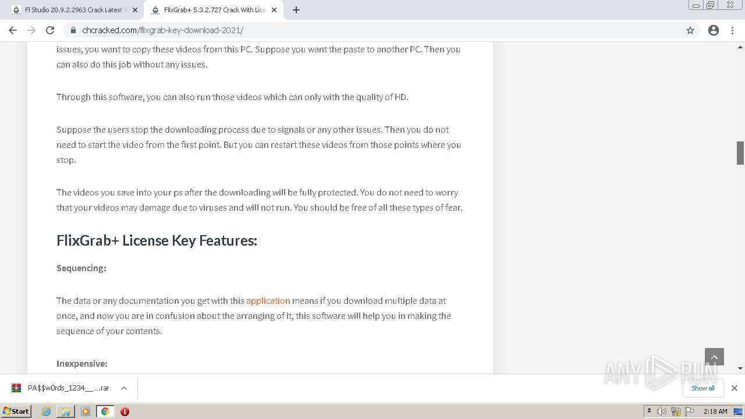745x419 pixels.
Task: Reload the current page
Action: 50,30
